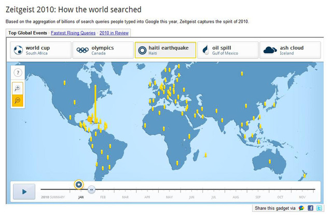Open the 2010 in Review tab
The height and width of the screenshot is (221, 332).
tap(114, 33)
